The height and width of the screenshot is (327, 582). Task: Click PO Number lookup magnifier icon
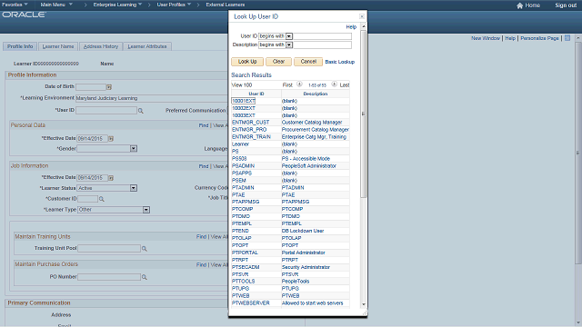[145, 277]
